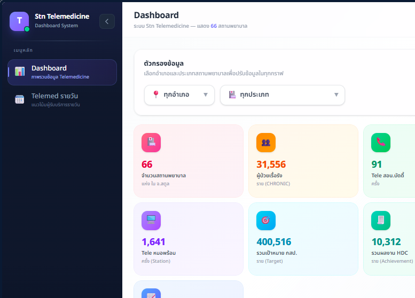The image size is (415, 298).
Task: Click the Dashboard System subtitle
Action: tap(57, 26)
